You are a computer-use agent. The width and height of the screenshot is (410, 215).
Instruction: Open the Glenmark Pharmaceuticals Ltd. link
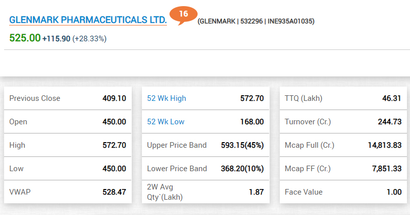click(x=88, y=20)
